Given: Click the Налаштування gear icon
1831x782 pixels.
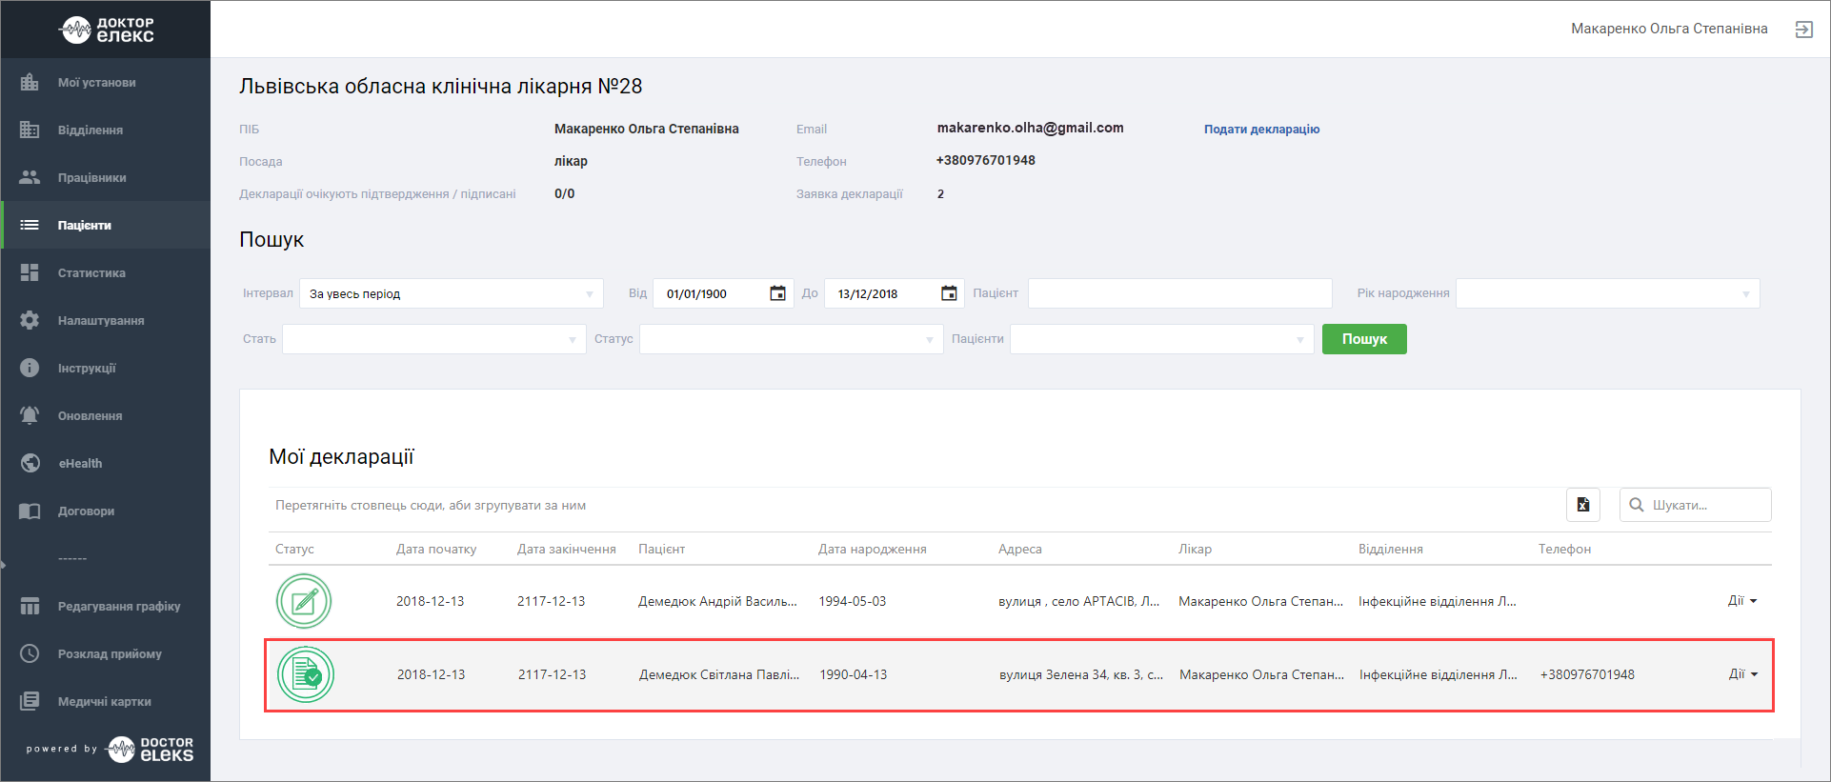Looking at the screenshot, I should (x=30, y=320).
